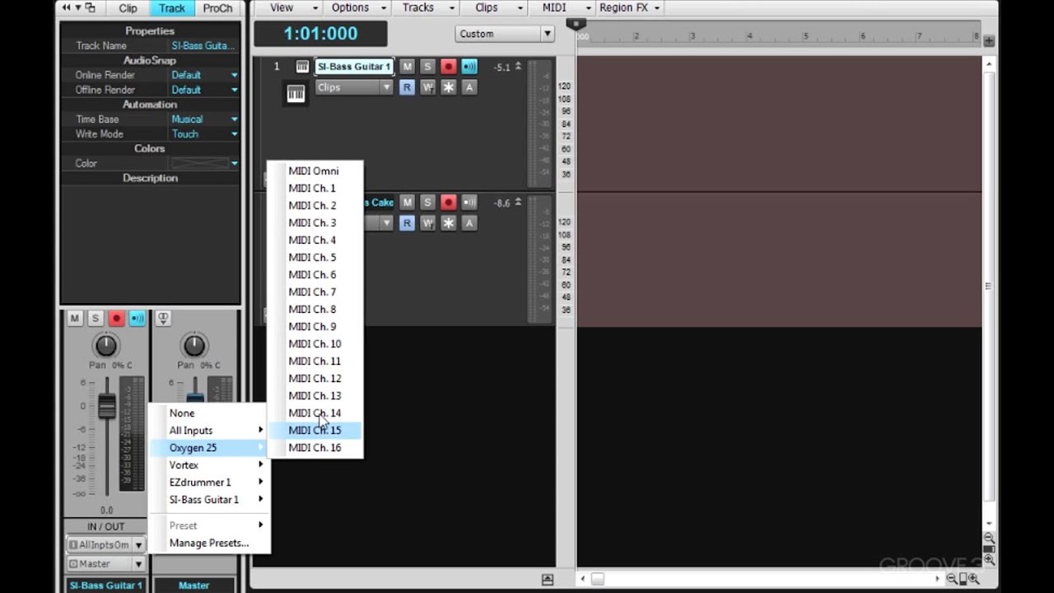The width and height of the screenshot is (1054, 593).
Task: Toggle input echo on the second track
Action: [469, 203]
